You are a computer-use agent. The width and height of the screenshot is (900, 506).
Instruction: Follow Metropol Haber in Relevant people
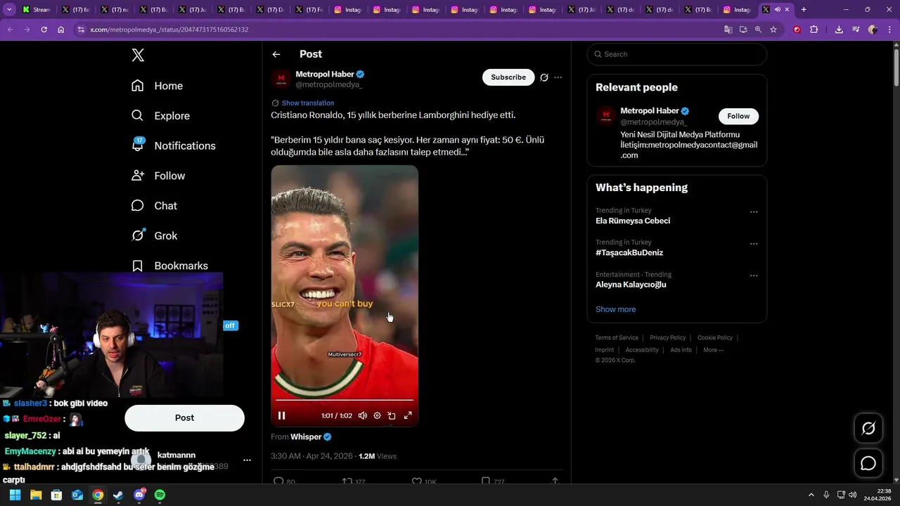click(738, 116)
